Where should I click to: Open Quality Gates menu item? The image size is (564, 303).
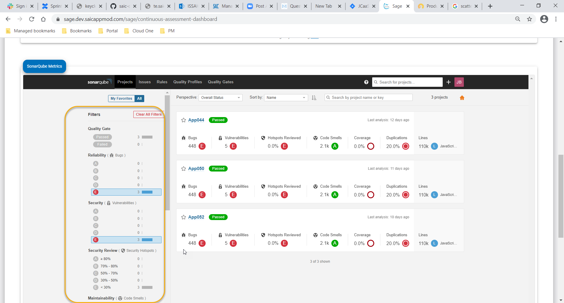[221, 82]
